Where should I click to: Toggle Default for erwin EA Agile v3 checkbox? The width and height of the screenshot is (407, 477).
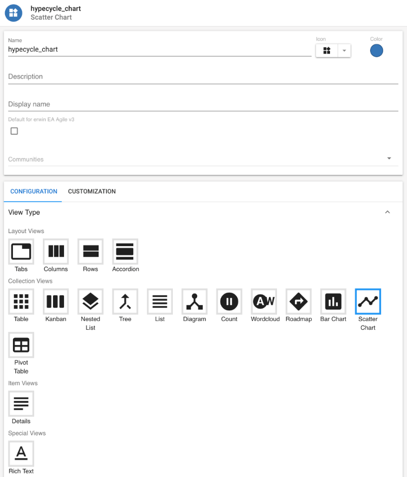tap(14, 131)
